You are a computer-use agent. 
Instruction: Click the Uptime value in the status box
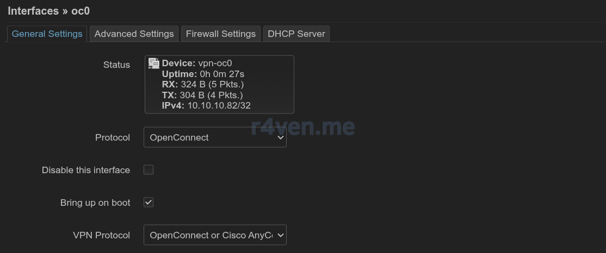click(x=222, y=74)
